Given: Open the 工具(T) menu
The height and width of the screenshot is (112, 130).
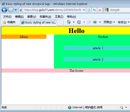Looking at the screenshot, I should [59, 17].
